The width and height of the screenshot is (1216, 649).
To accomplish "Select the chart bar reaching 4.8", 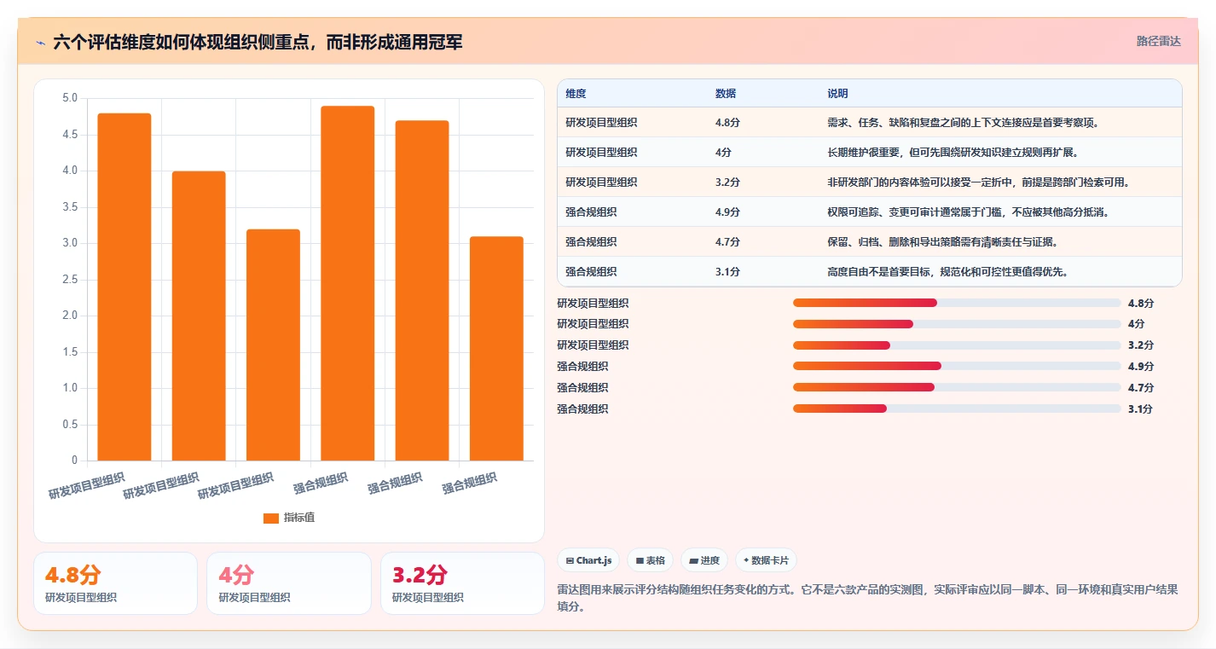I will point(124,287).
